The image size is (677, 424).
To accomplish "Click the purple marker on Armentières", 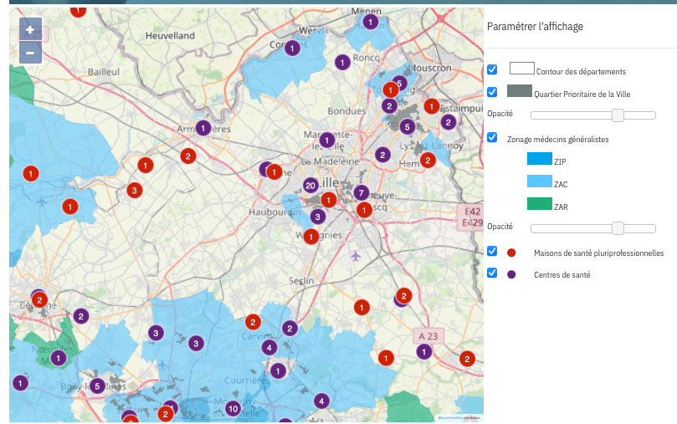I will [203, 128].
